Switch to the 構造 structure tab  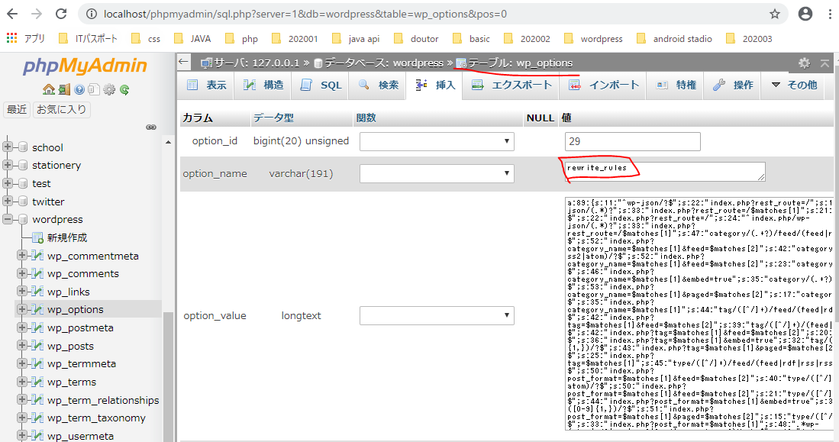coord(263,85)
